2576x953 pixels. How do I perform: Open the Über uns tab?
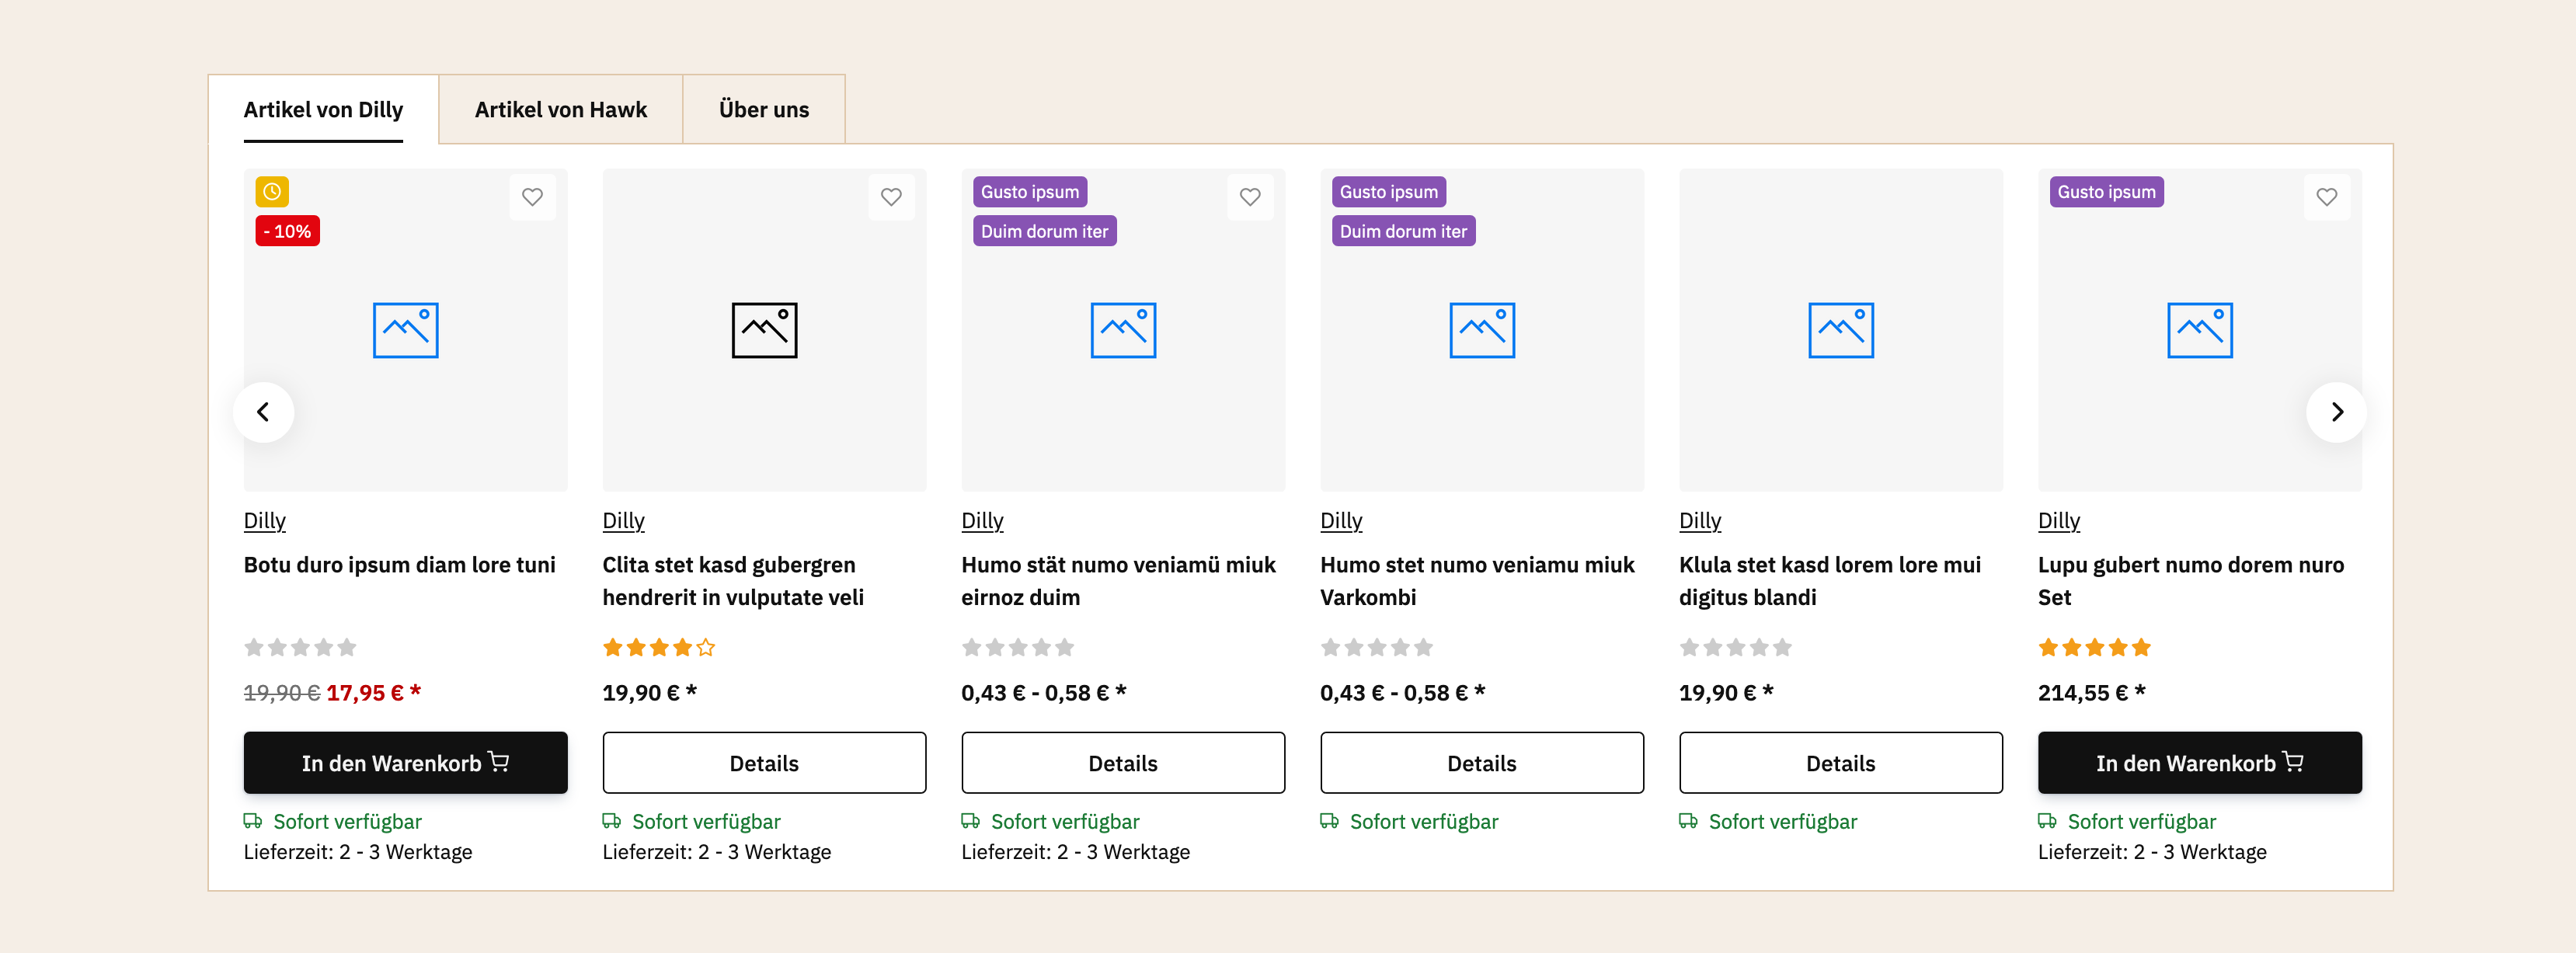[763, 110]
